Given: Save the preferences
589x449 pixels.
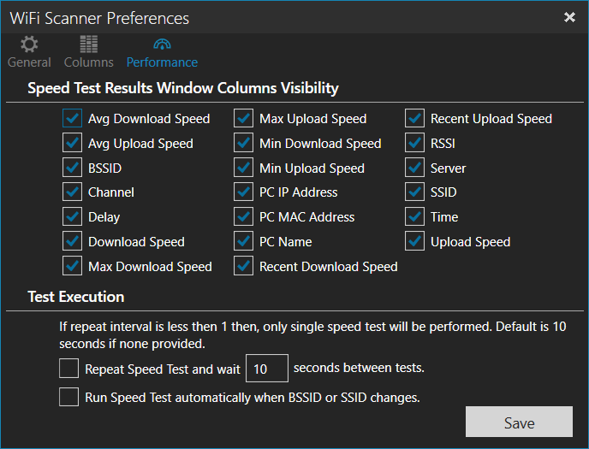Looking at the screenshot, I should click(x=519, y=422).
